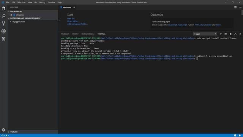Click the JavaScript language support link
The height and width of the screenshot is (137, 243).
pyautogui.click(x=172, y=25)
